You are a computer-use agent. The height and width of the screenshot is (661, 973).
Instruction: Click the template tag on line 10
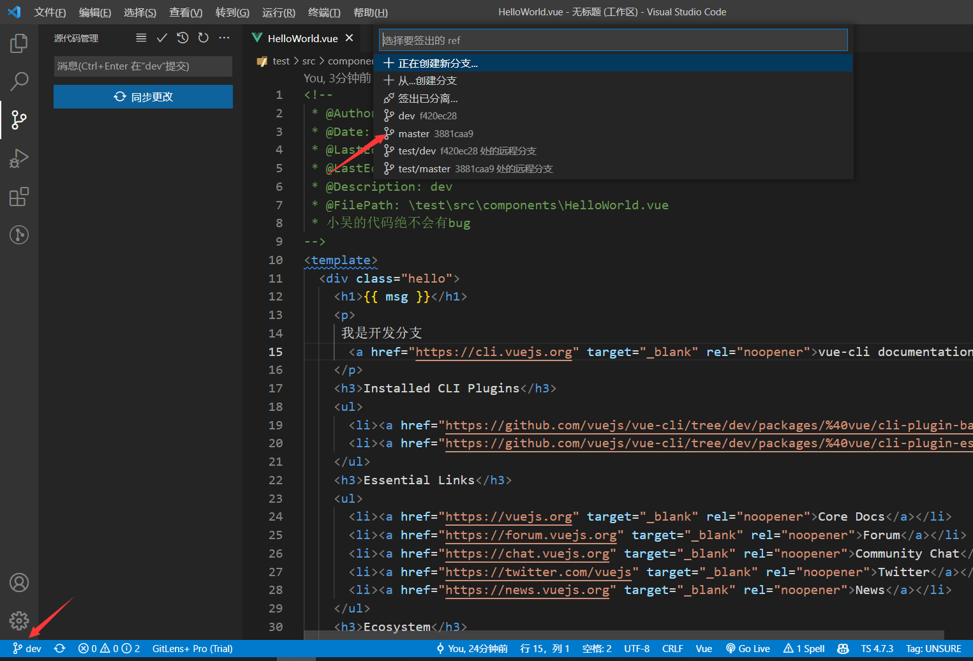(x=341, y=260)
